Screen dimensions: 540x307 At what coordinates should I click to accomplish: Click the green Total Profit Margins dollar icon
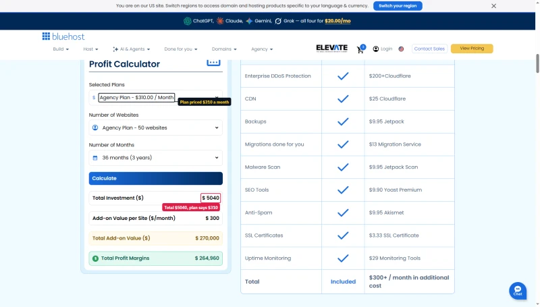(95, 258)
